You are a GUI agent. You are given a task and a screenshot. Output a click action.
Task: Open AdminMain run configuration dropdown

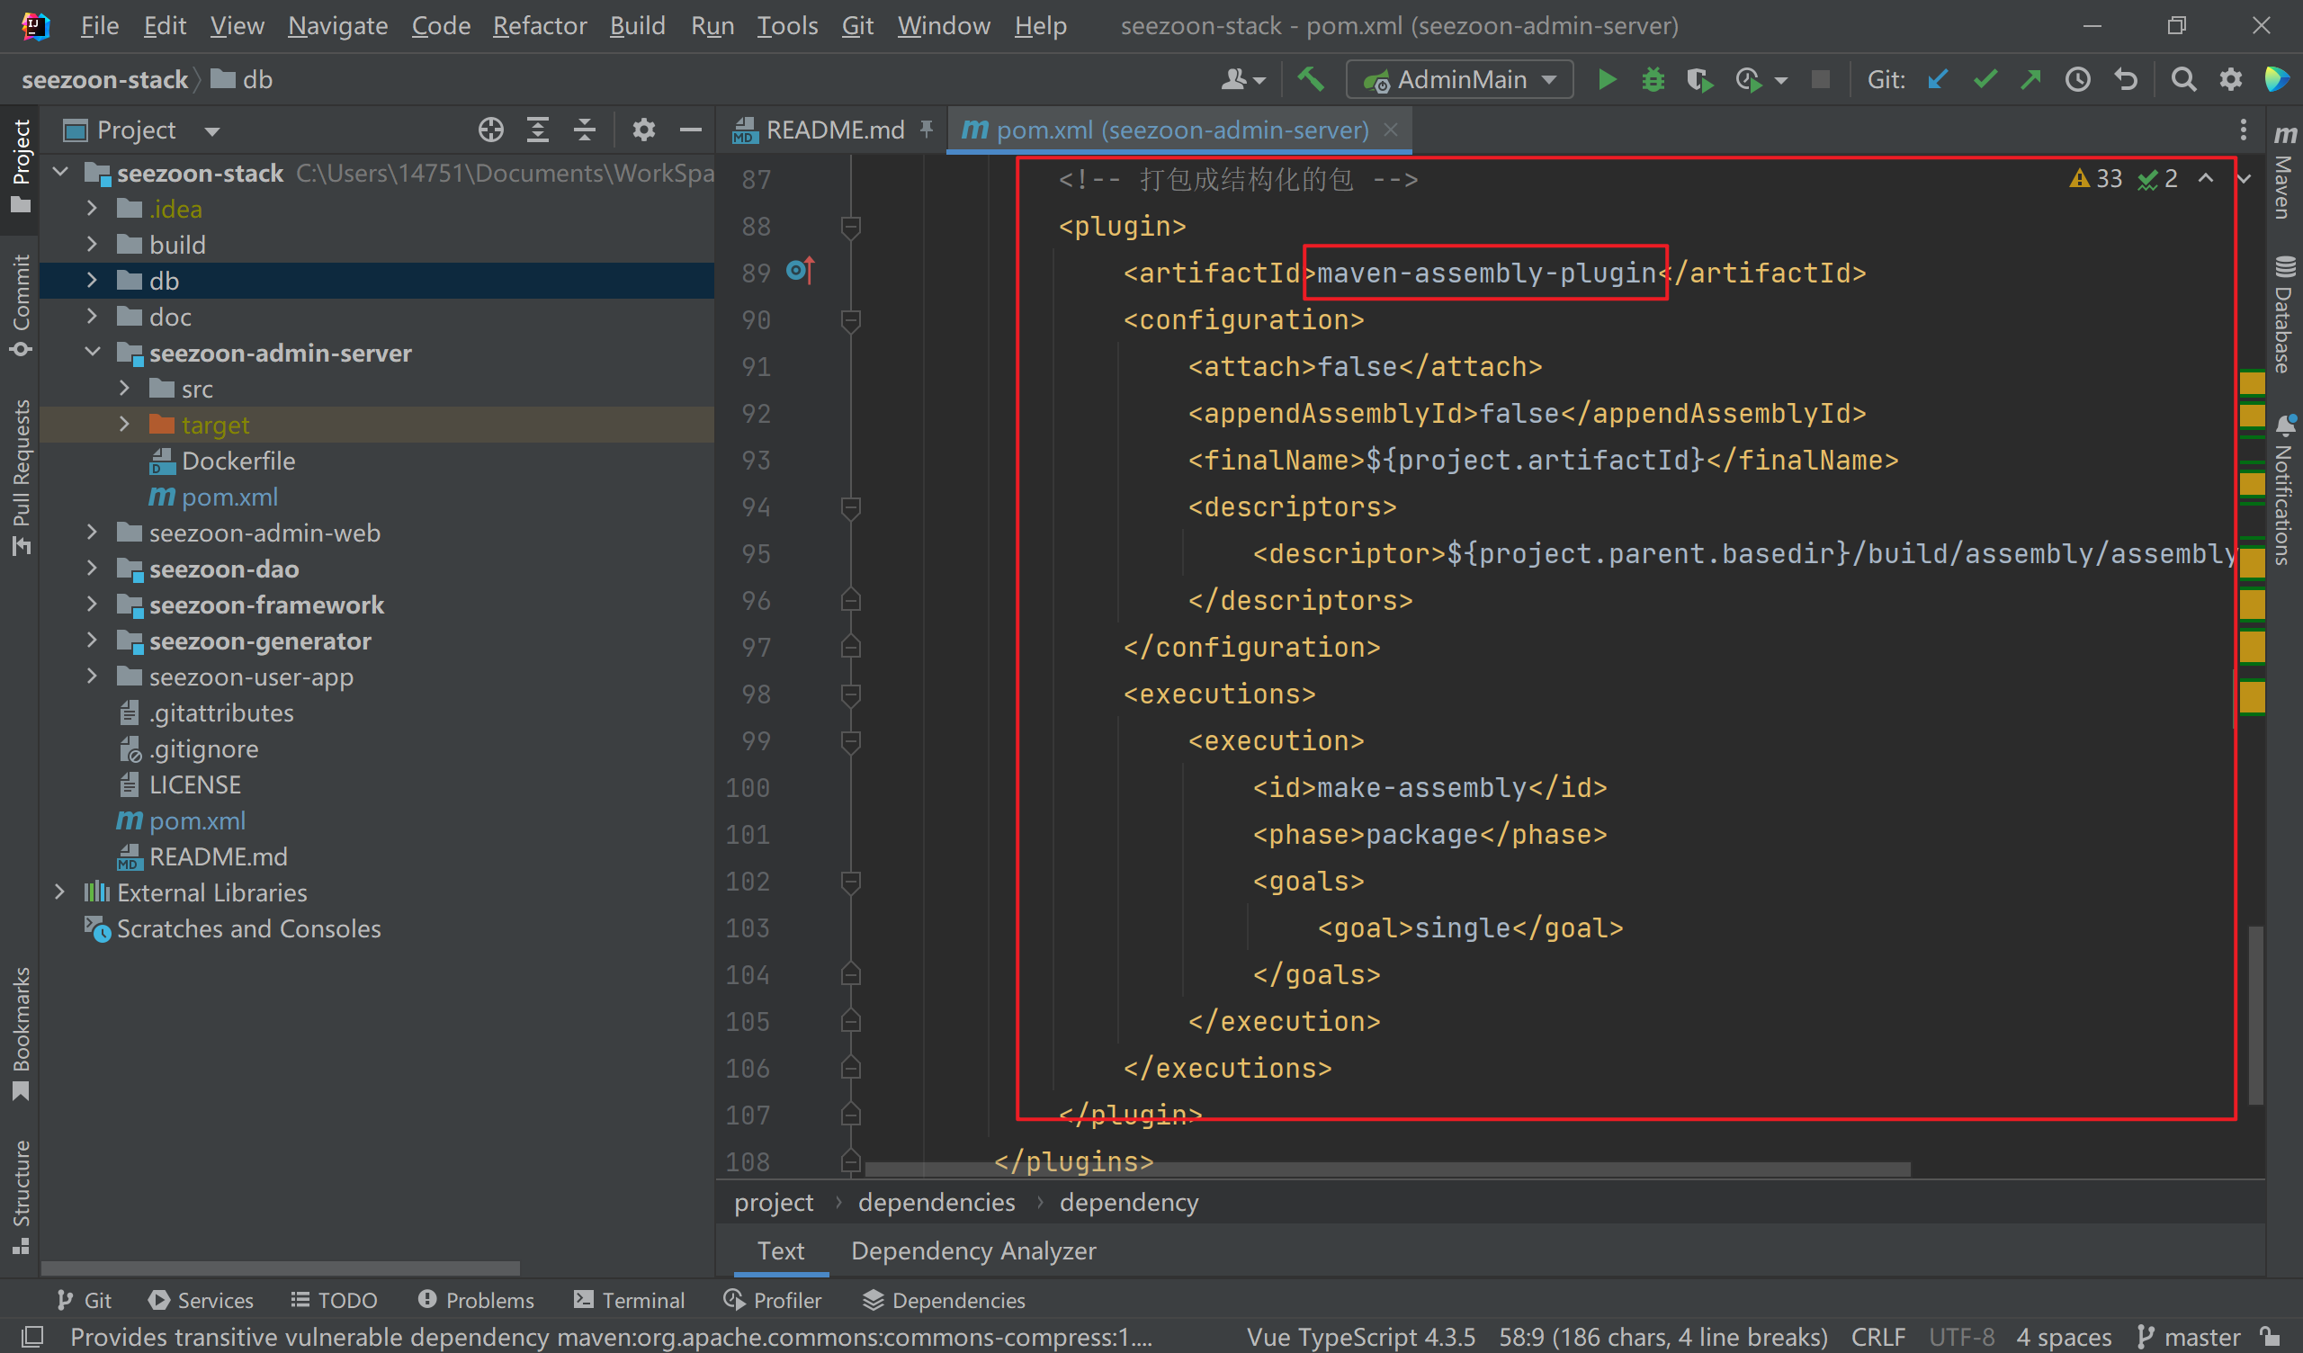pyautogui.click(x=1460, y=79)
